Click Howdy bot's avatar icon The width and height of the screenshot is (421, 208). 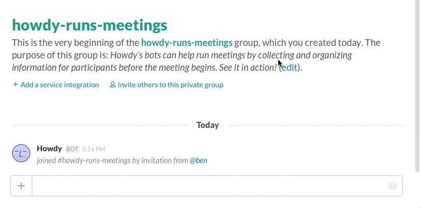click(x=21, y=153)
